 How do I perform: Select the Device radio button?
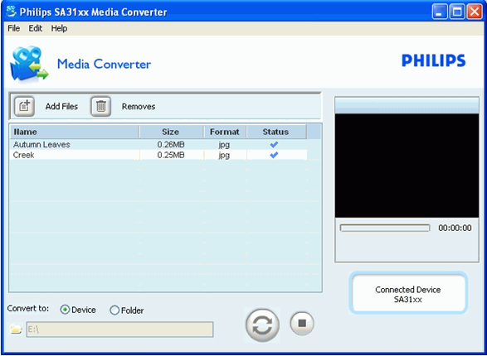coord(65,310)
